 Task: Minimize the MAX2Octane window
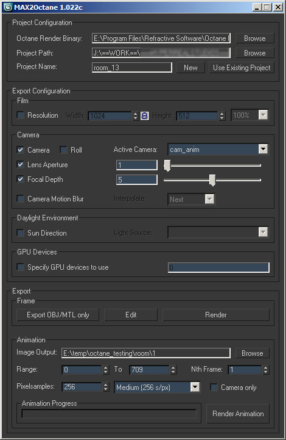pyautogui.click(x=257, y=7)
